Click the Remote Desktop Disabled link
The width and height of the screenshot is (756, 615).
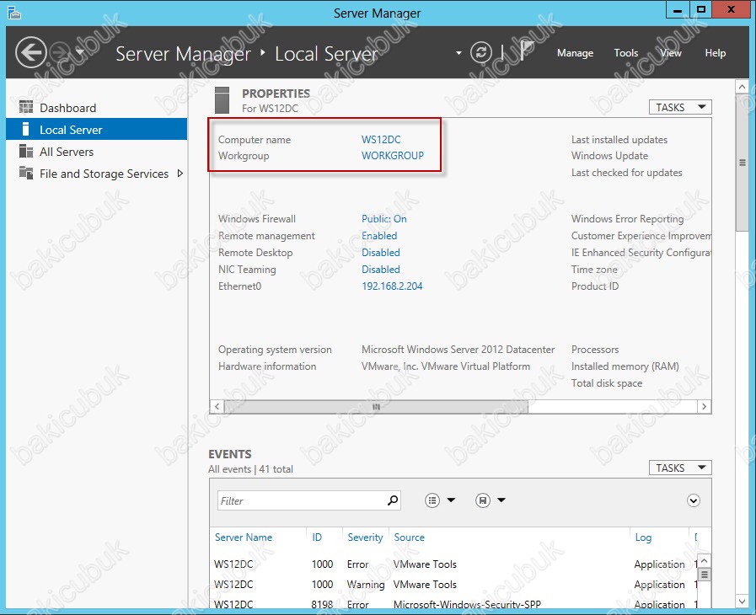[x=381, y=253]
